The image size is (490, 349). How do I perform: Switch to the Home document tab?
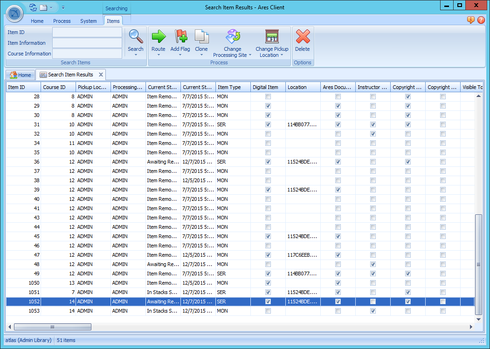21,75
